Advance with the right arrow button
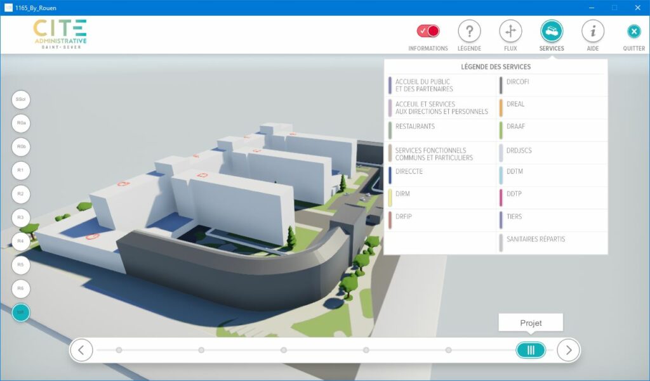Image resolution: width=650 pixels, height=381 pixels. (569, 349)
